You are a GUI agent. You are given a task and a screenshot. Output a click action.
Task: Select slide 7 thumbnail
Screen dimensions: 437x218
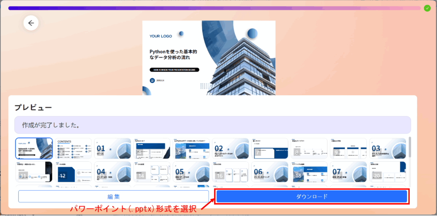[270, 149]
